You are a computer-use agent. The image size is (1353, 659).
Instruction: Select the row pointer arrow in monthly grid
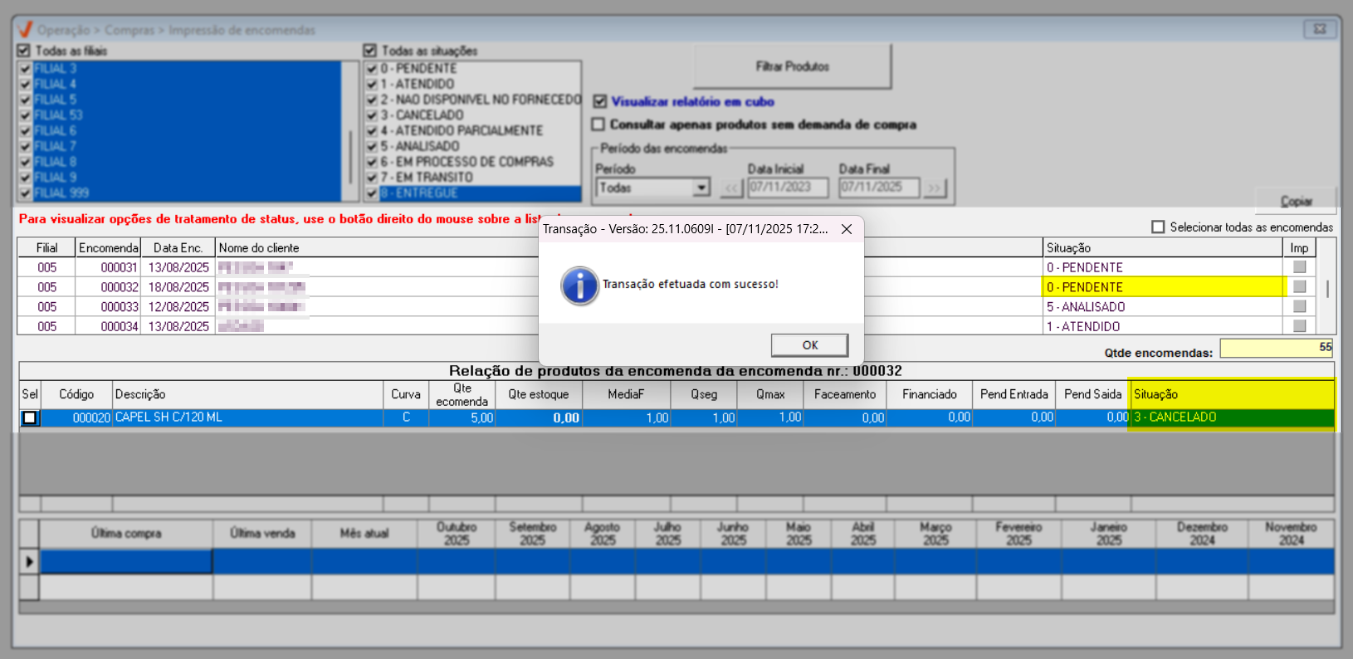pyautogui.click(x=29, y=562)
